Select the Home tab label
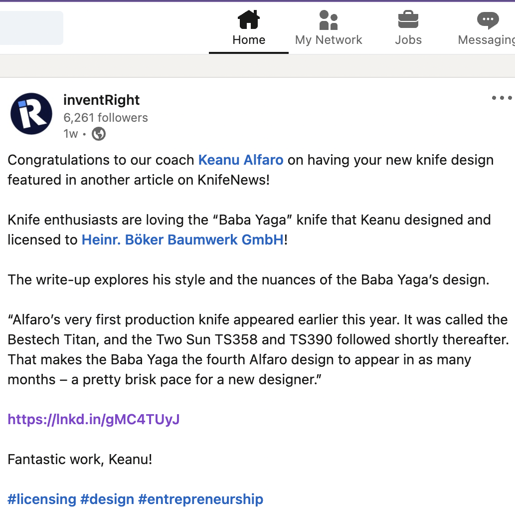The image size is (515, 515). (x=249, y=40)
